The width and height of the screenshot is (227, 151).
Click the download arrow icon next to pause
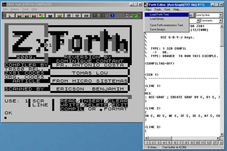(131, 15)
